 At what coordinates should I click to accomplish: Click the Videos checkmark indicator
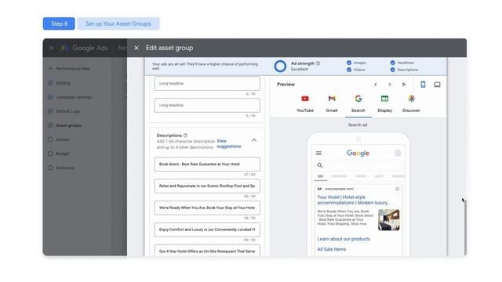[349, 70]
